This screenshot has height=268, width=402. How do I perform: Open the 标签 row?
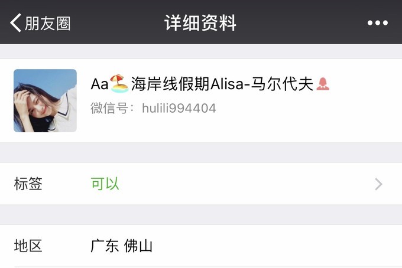coord(201,184)
